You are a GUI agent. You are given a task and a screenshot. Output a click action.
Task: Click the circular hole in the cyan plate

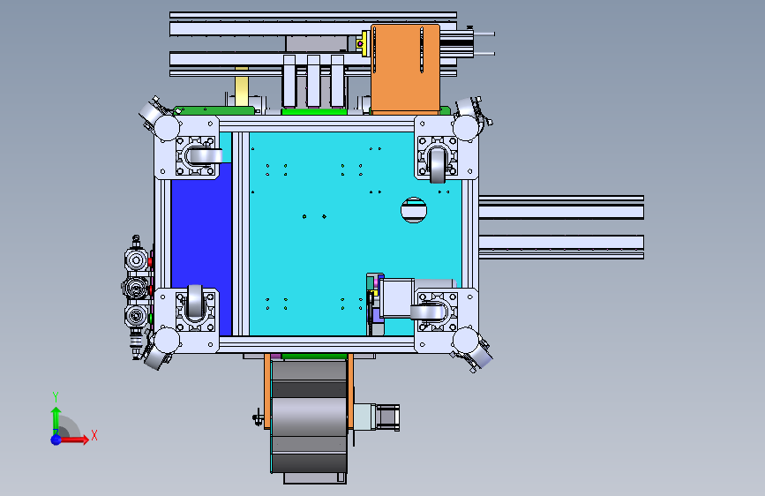tap(414, 210)
